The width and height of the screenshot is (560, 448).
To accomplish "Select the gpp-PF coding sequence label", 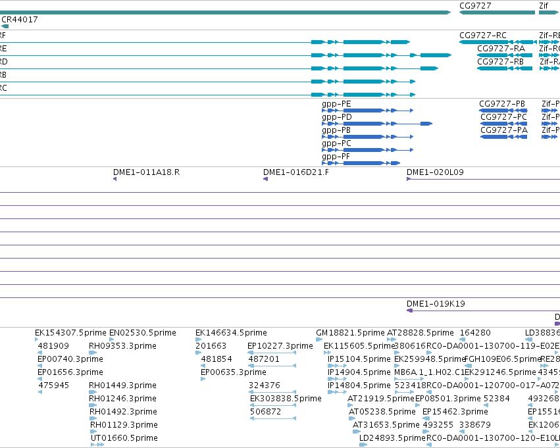I will click(x=336, y=157).
